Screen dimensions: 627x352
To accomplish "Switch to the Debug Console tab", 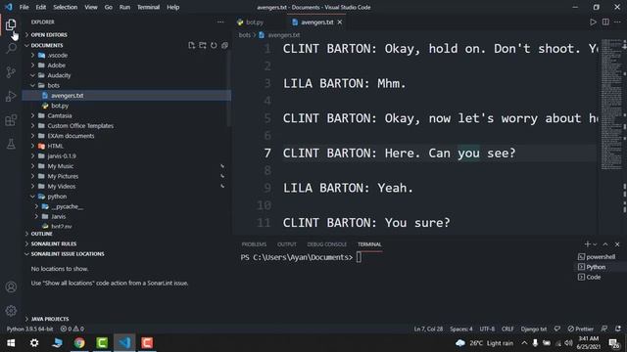I will [x=326, y=244].
